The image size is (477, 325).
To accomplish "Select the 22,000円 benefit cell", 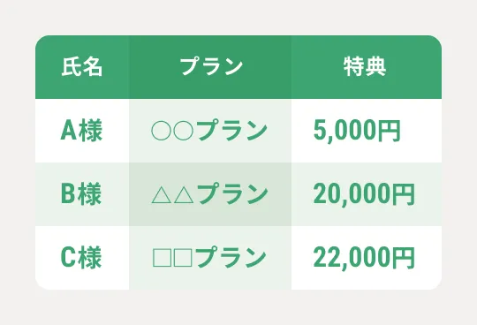I will coord(367,258).
